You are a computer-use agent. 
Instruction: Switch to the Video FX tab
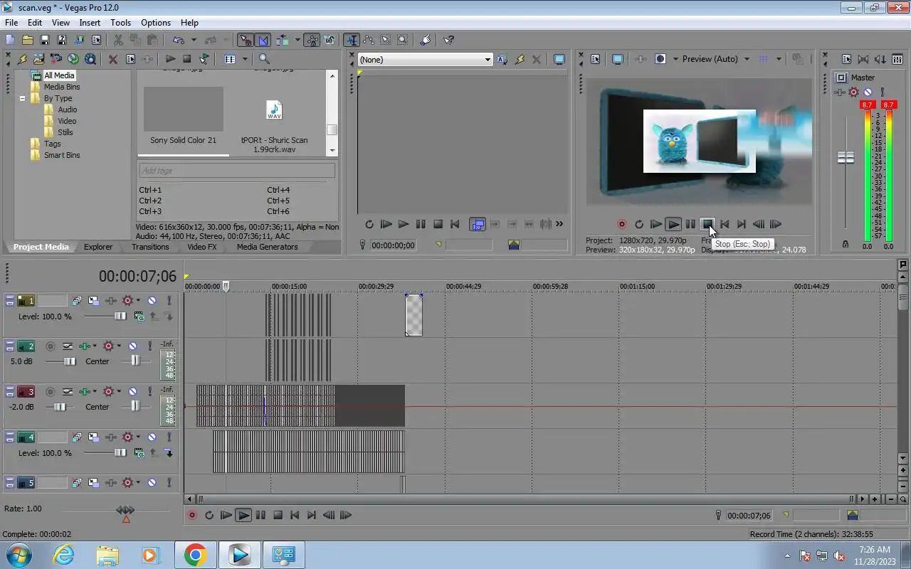click(x=202, y=247)
